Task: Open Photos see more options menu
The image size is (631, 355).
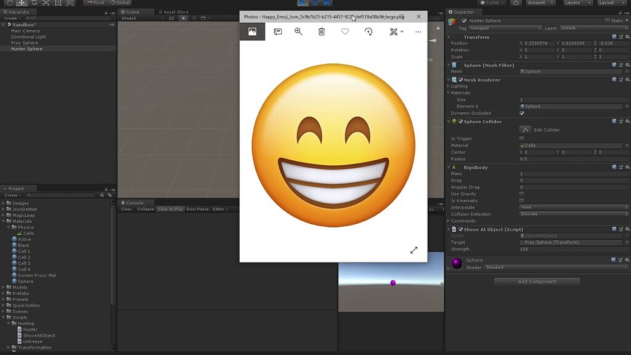Action: click(418, 31)
